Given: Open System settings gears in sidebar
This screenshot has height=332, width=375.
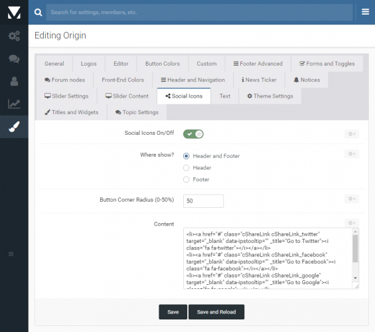Looking at the screenshot, I should [x=14, y=36].
